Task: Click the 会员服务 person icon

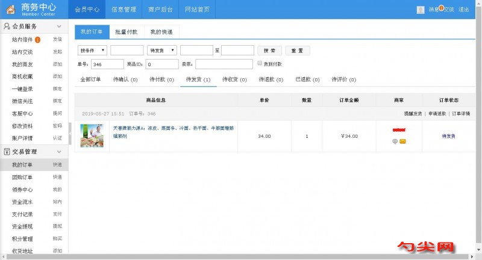Action: point(7,27)
